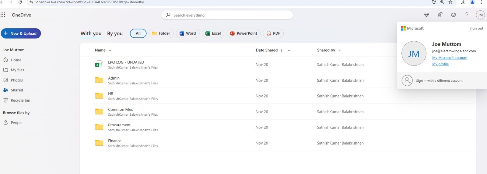Click the LPO LOG Excel file icon

[x=99, y=64]
